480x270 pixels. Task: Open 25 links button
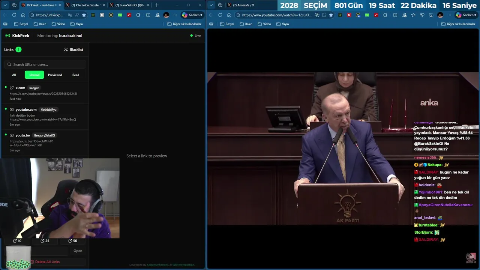pyautogui.click(x=45, y=241)
